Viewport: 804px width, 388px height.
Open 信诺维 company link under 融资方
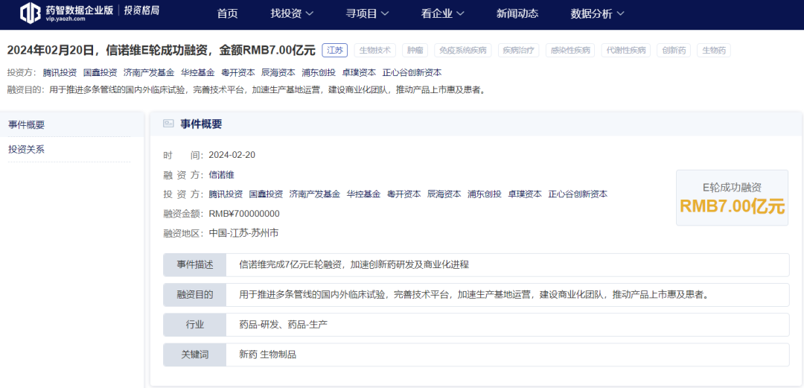222,174
